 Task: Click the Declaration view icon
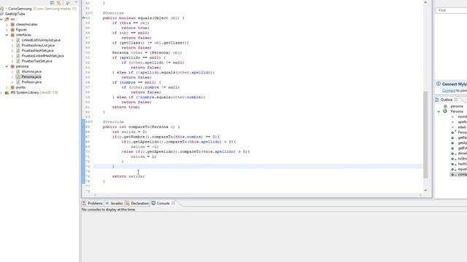click(128, 203)
